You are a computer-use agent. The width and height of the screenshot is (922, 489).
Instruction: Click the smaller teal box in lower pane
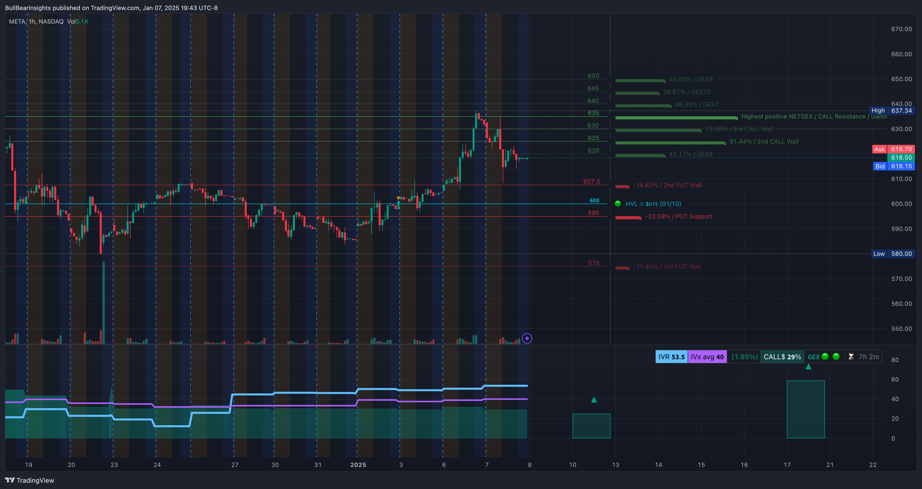pos(591,426)
